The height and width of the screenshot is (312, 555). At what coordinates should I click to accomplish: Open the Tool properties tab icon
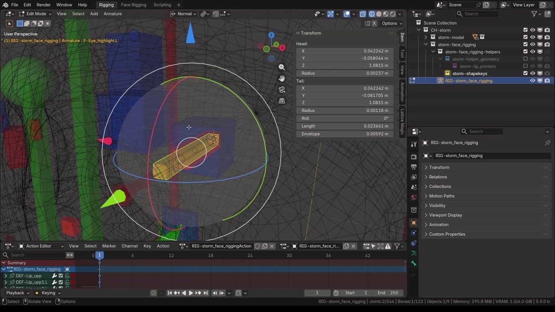[414, 144]
